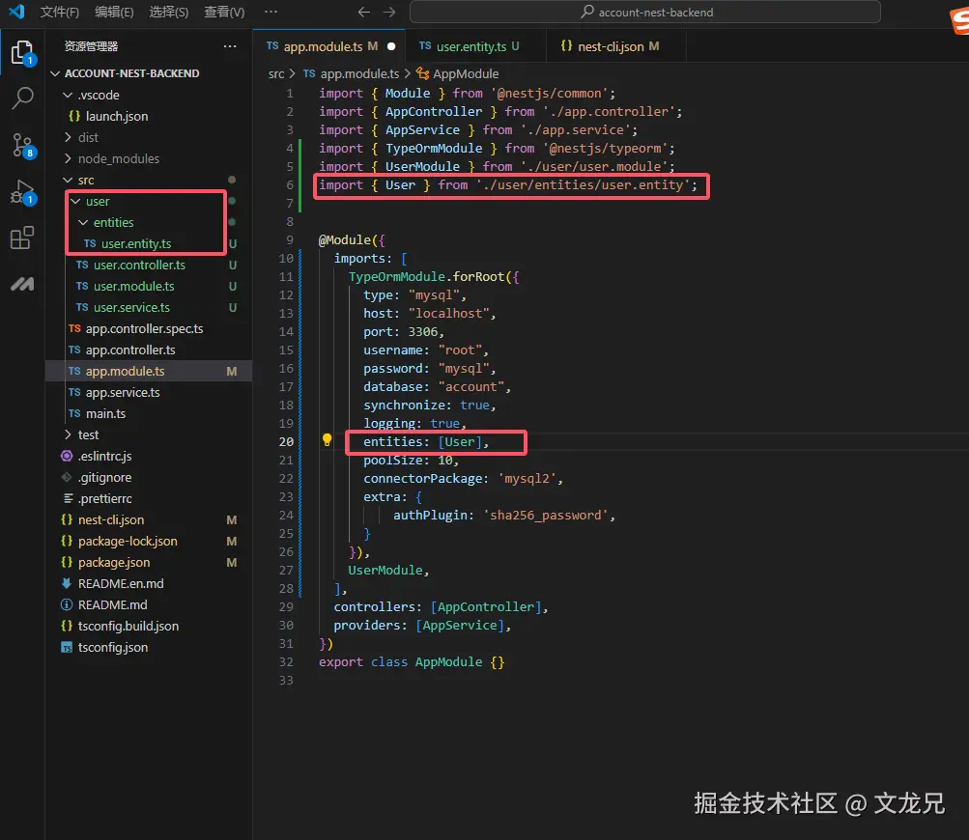Click the app.module.ts breadcrumb segment
This screenshot has width=969, height=840.
click(352, 74)
